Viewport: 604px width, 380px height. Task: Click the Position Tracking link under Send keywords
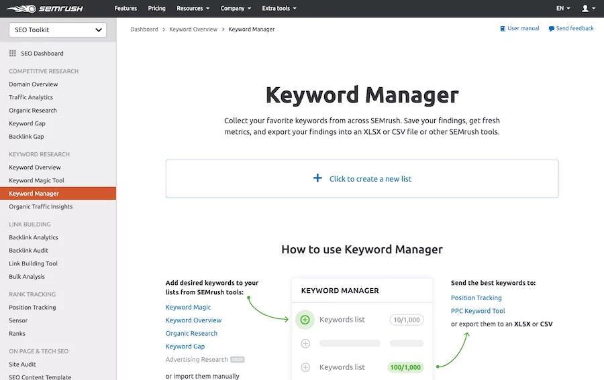[476, 298]
